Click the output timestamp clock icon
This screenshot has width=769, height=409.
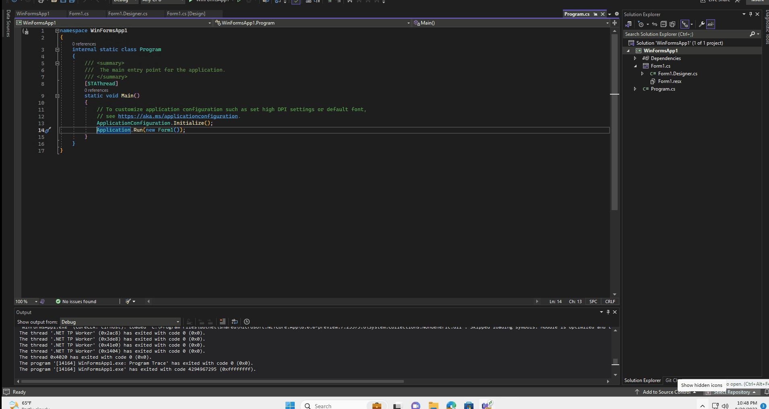pyautogui.click(x=247, y=322)
